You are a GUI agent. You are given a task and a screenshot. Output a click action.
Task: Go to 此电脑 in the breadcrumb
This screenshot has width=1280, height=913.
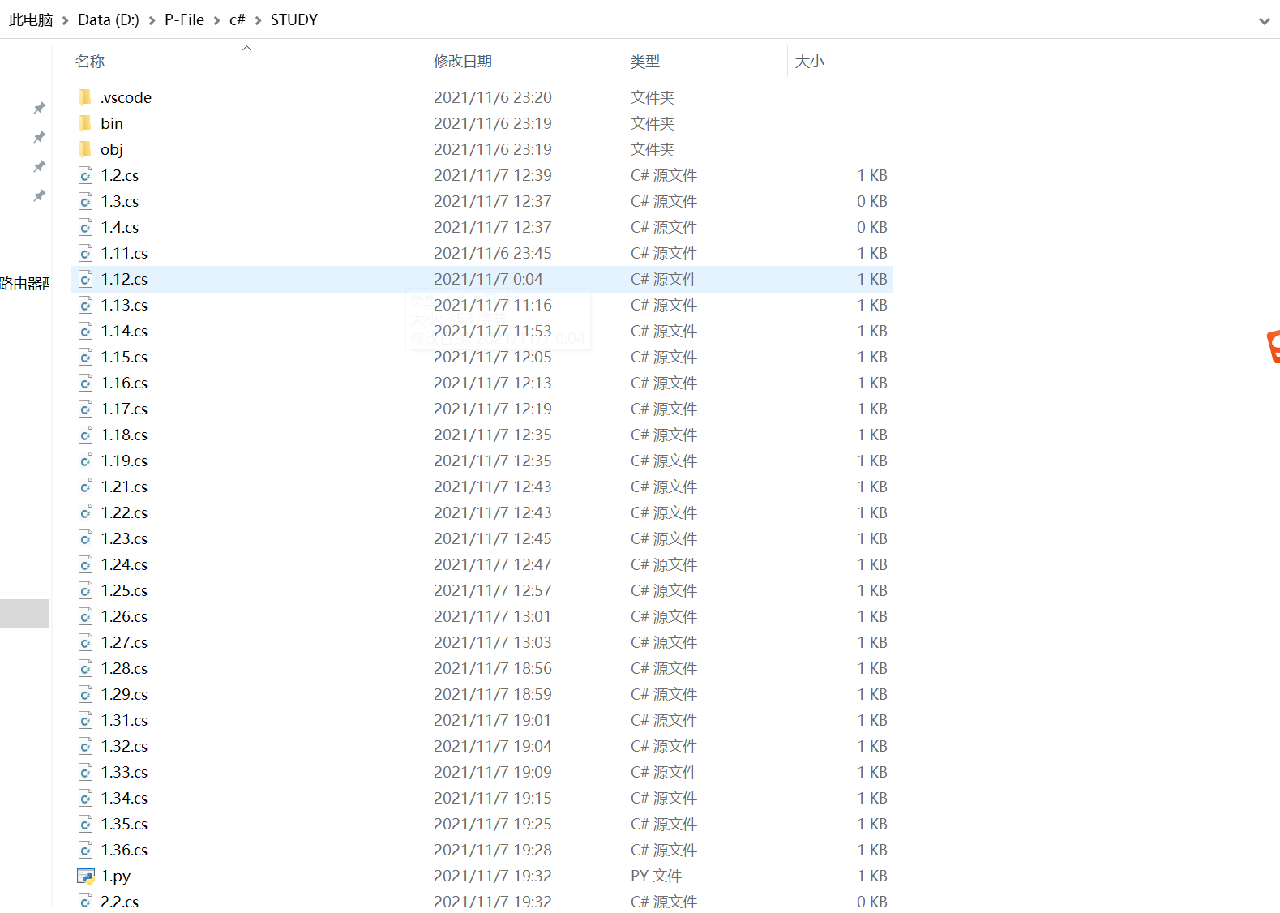[31, 19]
